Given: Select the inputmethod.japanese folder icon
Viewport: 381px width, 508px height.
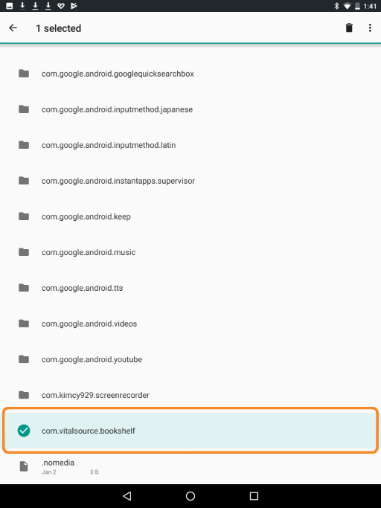Looking at the screenshot, I should [24, 109].
